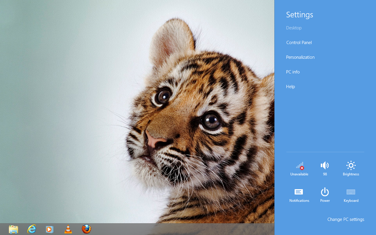Open the volume control showing 98

point(325,169)
